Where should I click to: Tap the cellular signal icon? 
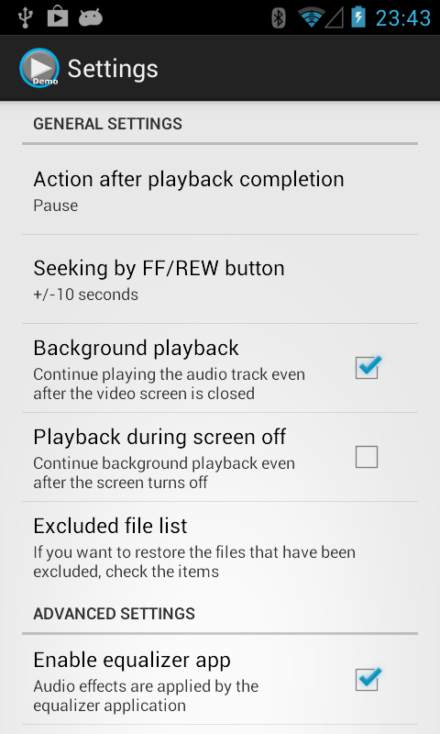[335, 18]
